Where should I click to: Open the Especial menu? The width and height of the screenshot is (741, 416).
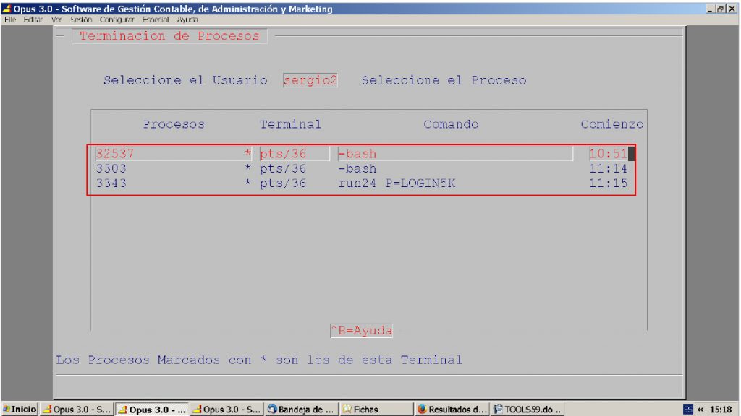(156, 19)
